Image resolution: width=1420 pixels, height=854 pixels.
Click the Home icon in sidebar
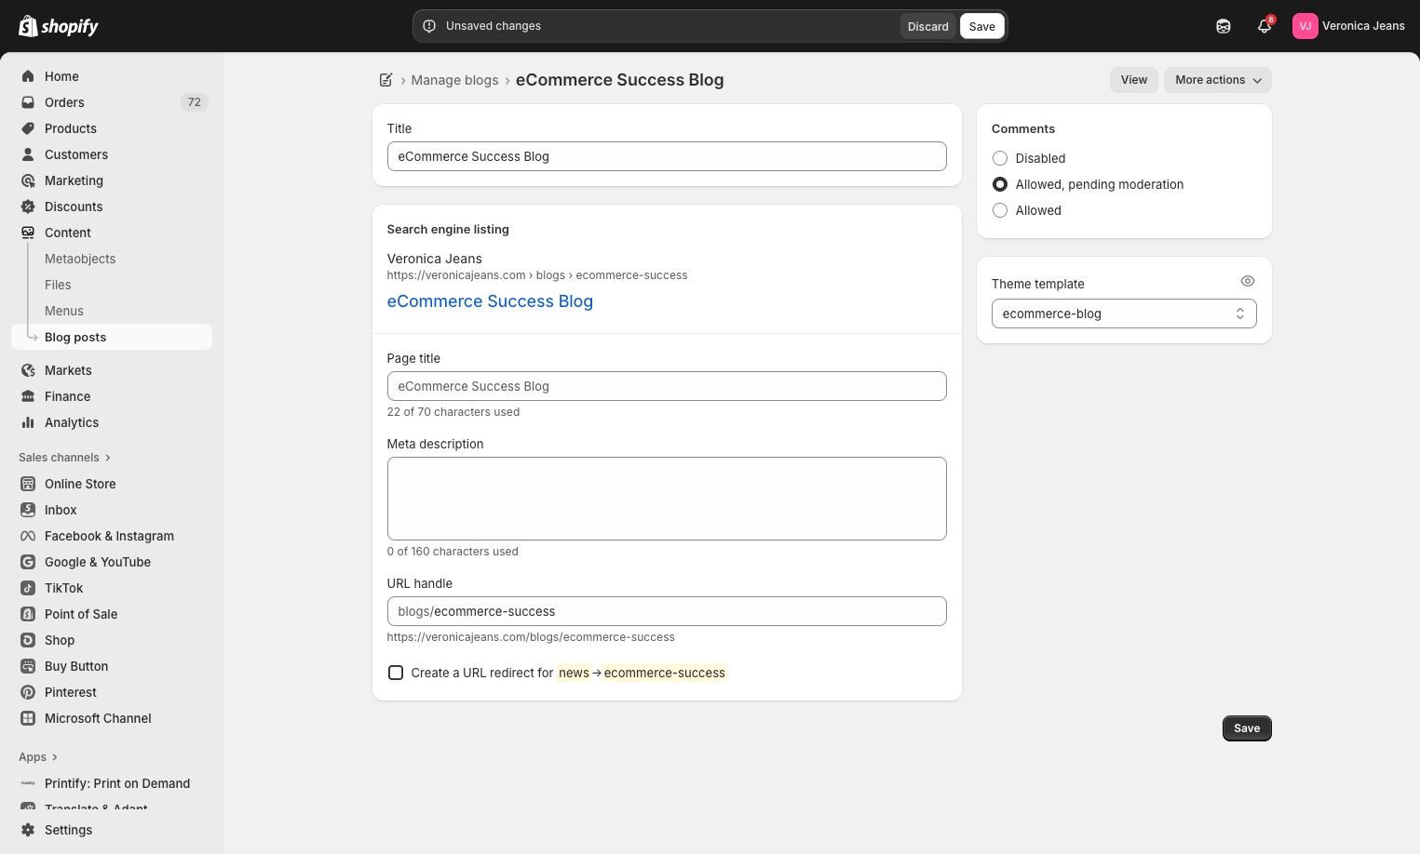coord(28,76)
